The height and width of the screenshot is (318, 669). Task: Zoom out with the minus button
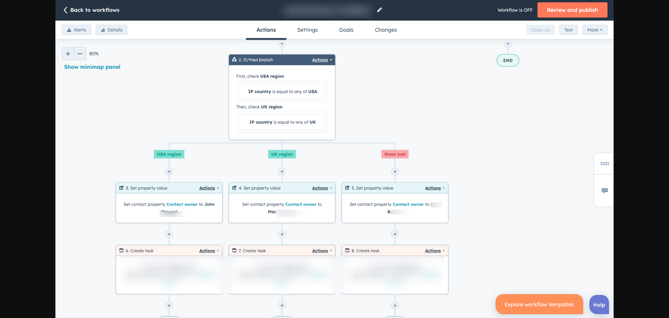coord(80,54)
